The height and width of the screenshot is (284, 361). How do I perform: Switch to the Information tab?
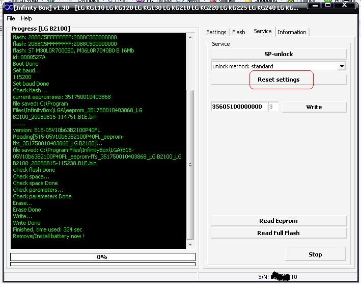pos(292,32)
